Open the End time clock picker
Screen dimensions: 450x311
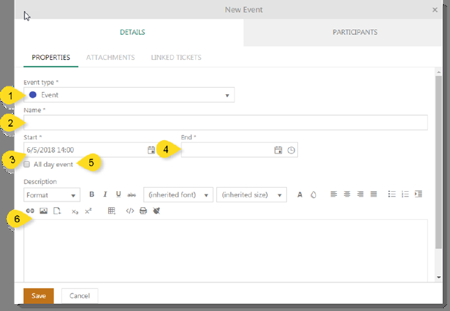point(292,150)
